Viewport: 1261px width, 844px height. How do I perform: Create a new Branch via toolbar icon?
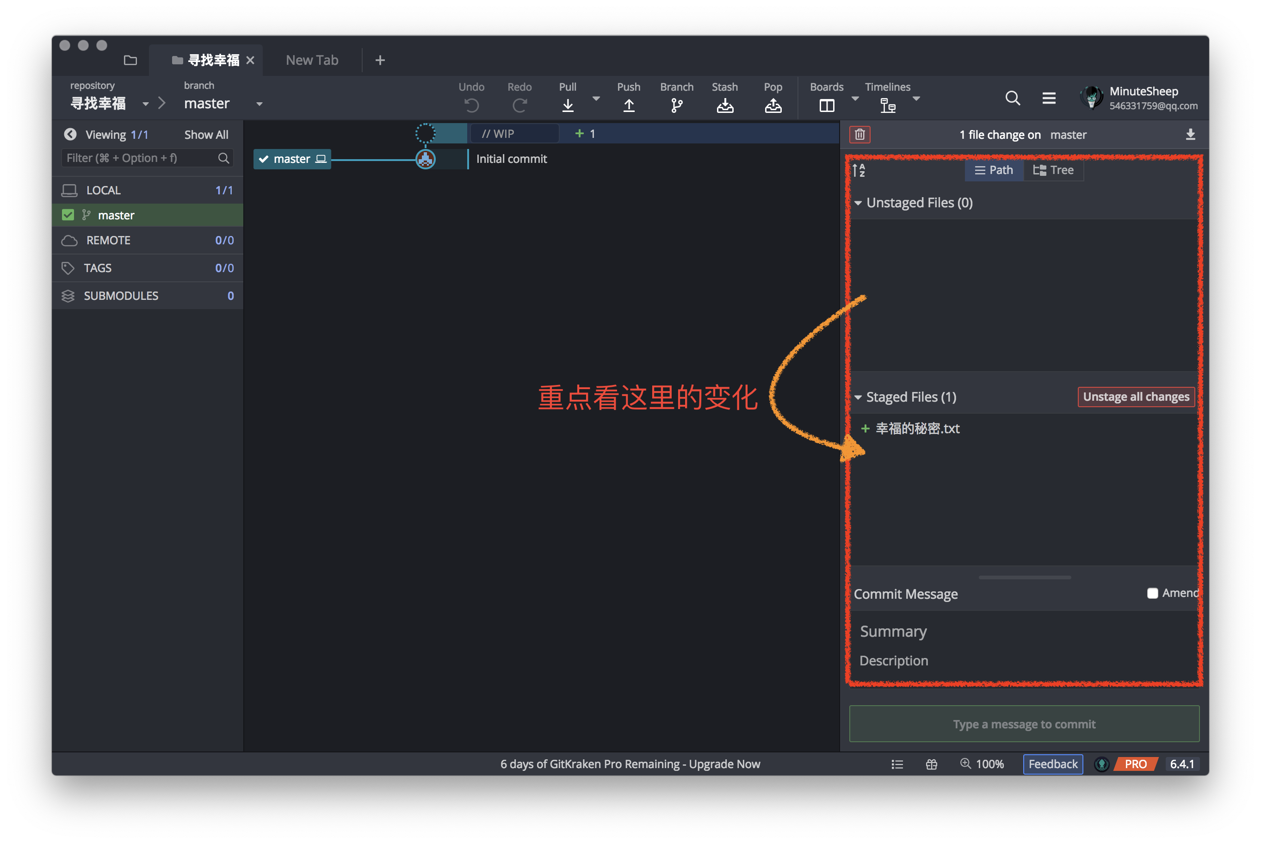pos(676,105)
